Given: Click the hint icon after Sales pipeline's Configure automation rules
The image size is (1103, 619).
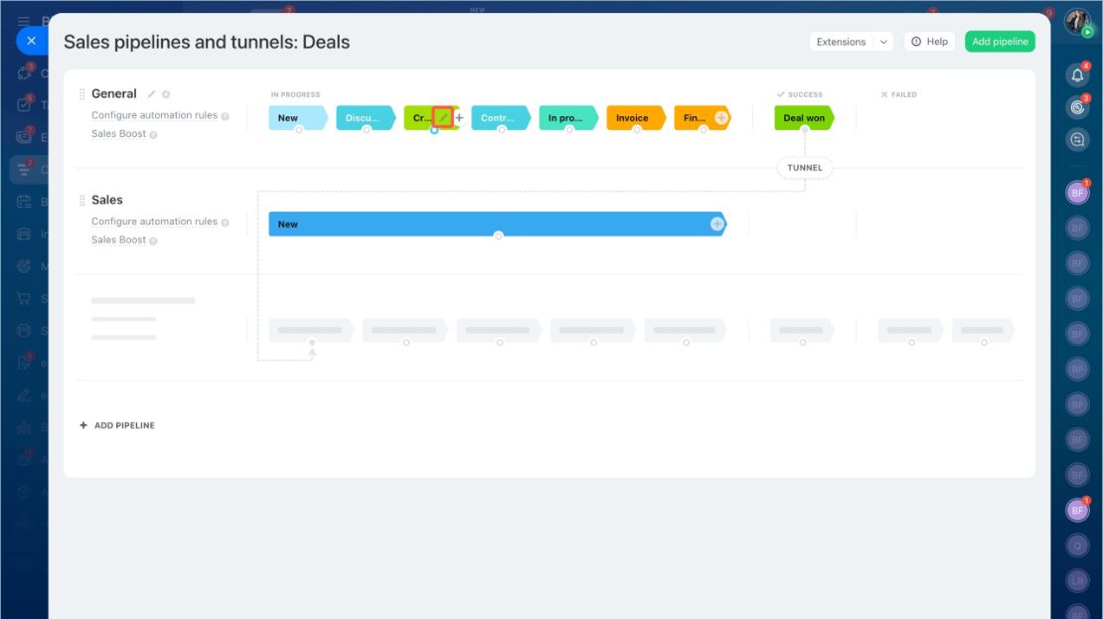Looking at the screenshot, I should pos(226,223).
